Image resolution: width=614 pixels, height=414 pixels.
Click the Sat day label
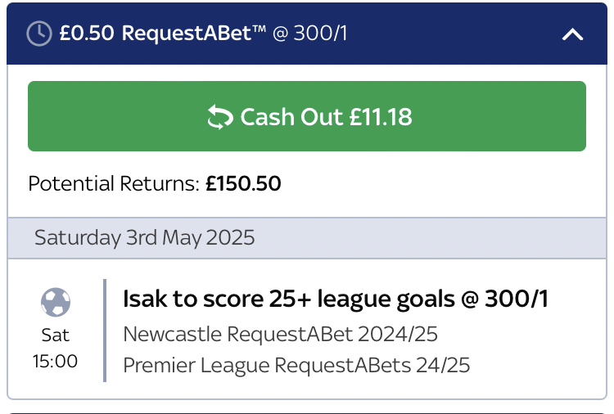(x=55, y=335)
